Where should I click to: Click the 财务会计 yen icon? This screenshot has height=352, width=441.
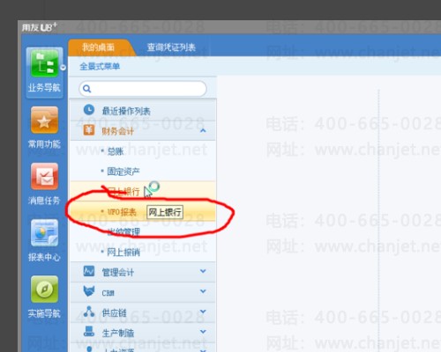pos(89,130)
